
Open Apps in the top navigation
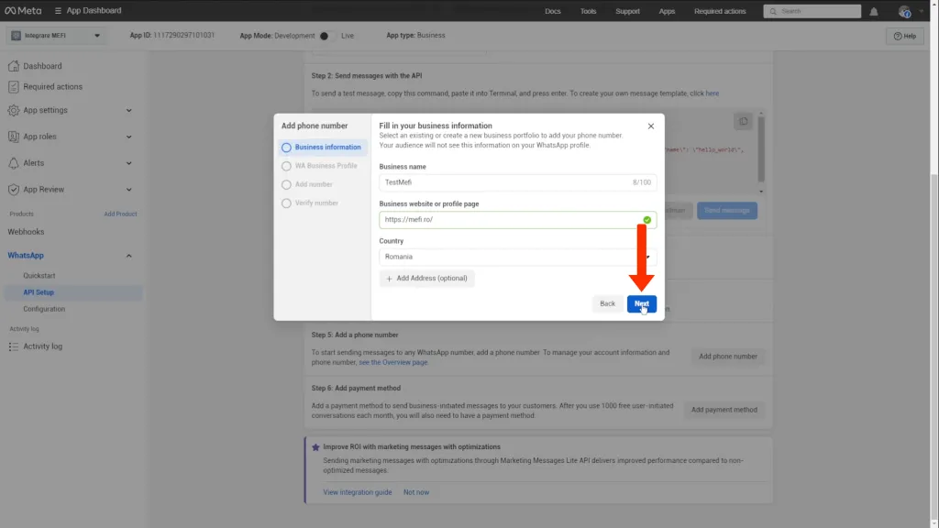pos(667,11)
